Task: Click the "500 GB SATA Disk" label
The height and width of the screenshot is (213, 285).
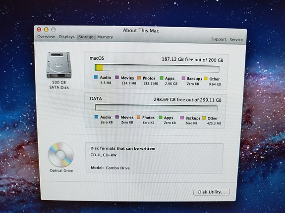Action: click(x=59, y=85)
